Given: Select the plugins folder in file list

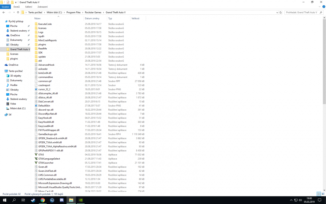Looking at the screenshot, I should (x=42, y=44).
